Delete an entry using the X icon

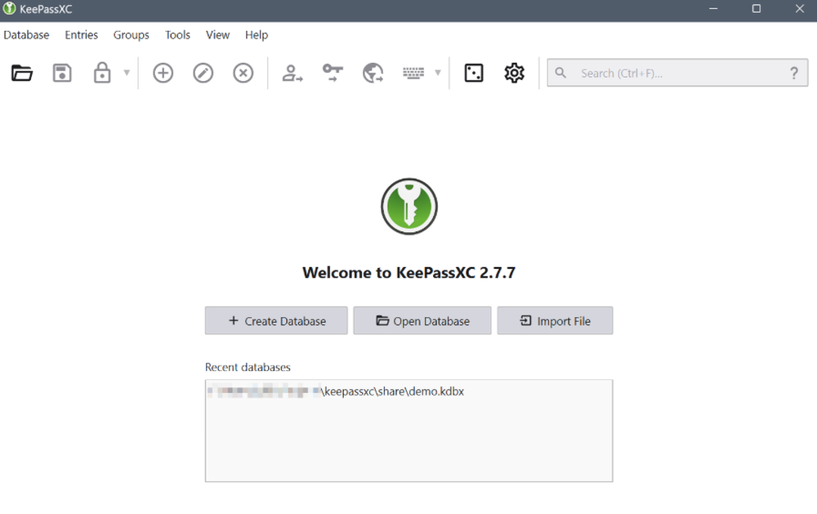tap(243, 73)
